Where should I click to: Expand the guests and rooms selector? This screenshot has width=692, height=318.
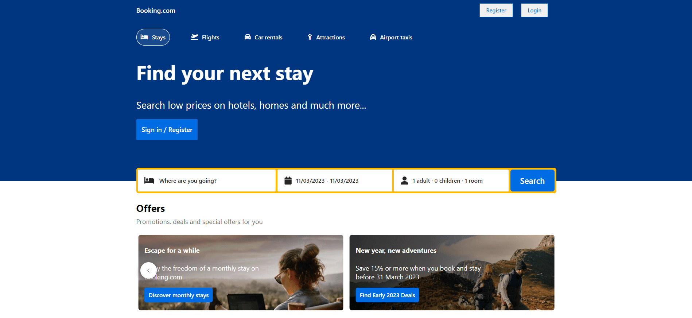451,181
